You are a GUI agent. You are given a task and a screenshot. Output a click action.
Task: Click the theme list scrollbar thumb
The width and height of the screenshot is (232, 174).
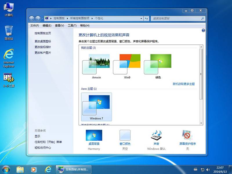[x=201, y=74]
